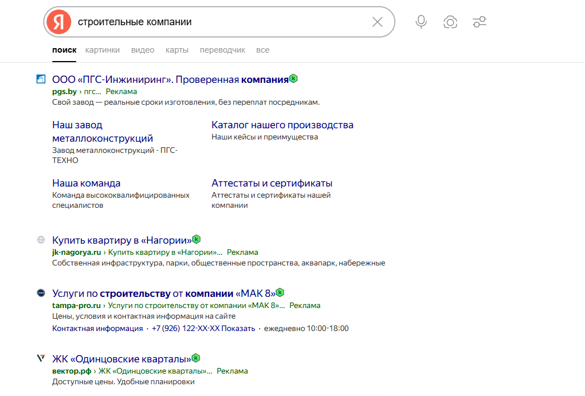
Task: Switch to картинки tab
Action: click(102, 50)
